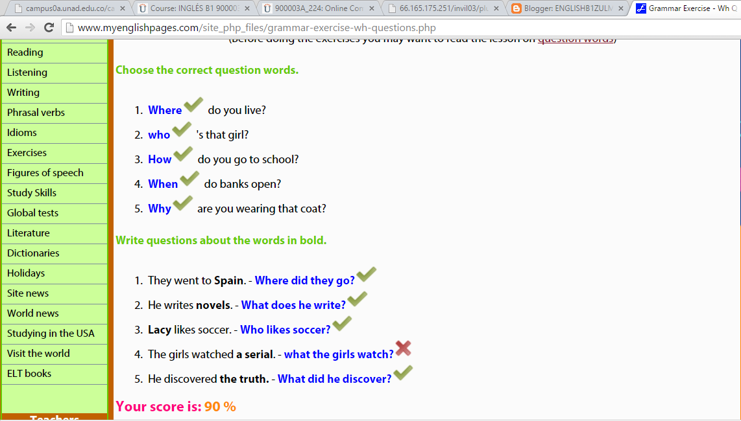Open Study Skills sidebar item

click(x=55, y=193)
